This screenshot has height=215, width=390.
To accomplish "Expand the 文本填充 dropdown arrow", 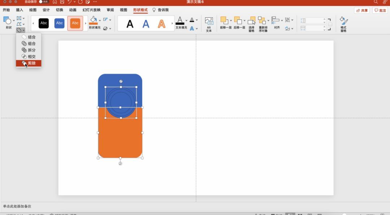I will pyautogui.click(x=186, y=21).
